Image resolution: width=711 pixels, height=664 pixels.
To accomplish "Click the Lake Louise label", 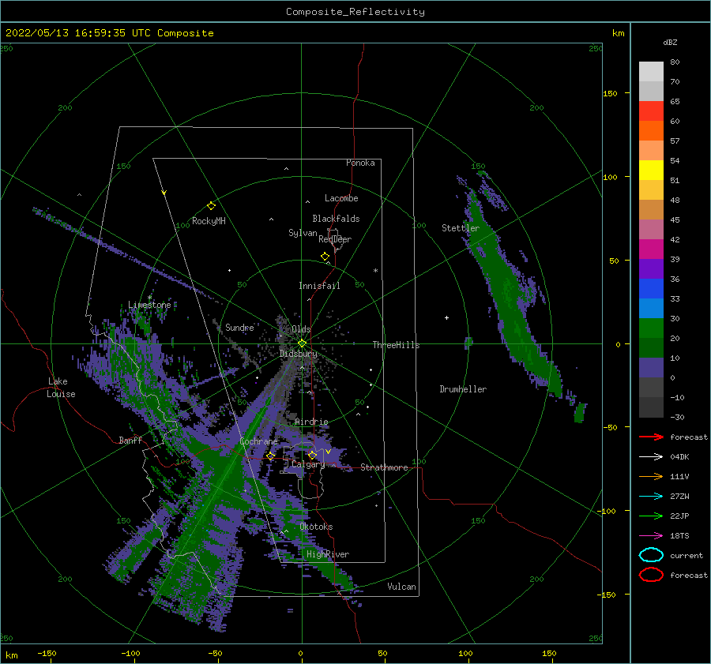I will coord(61,388).
